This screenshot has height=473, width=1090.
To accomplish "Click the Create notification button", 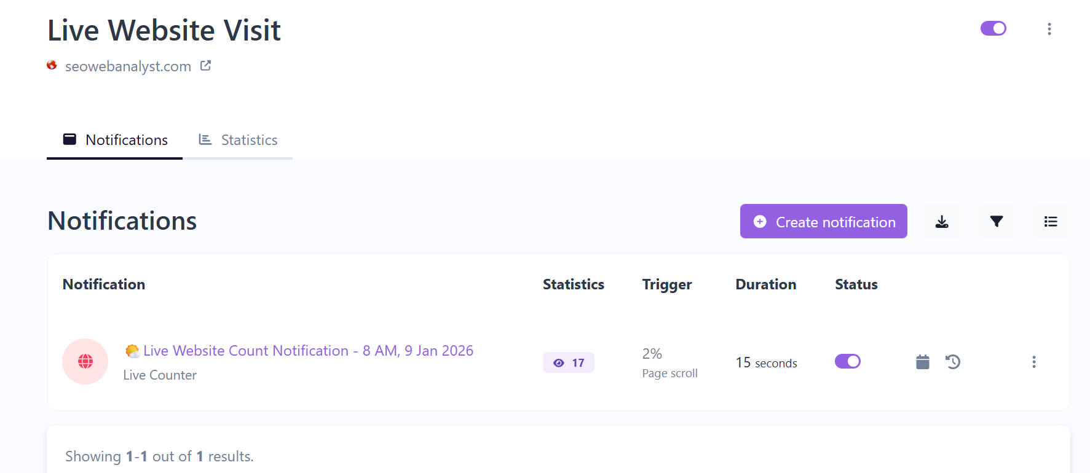I will 823,221.
